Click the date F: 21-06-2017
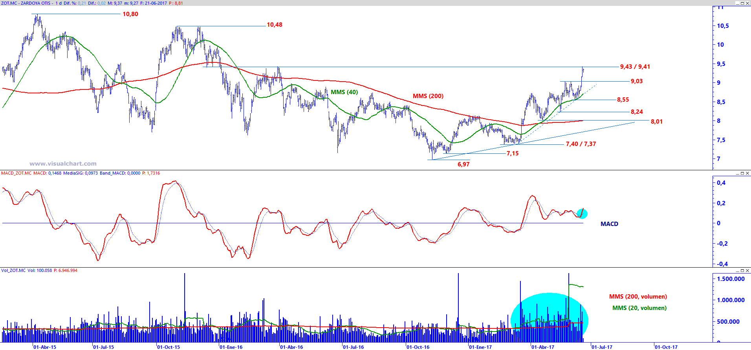This screenshot has height=350, width=751. [154, 3]
